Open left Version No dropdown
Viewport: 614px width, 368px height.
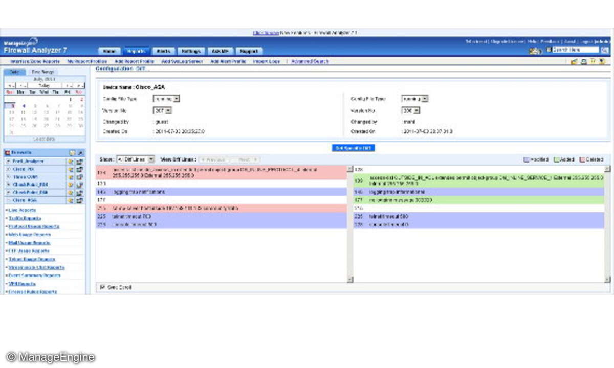pyautogui.click(x=162, y=110)
